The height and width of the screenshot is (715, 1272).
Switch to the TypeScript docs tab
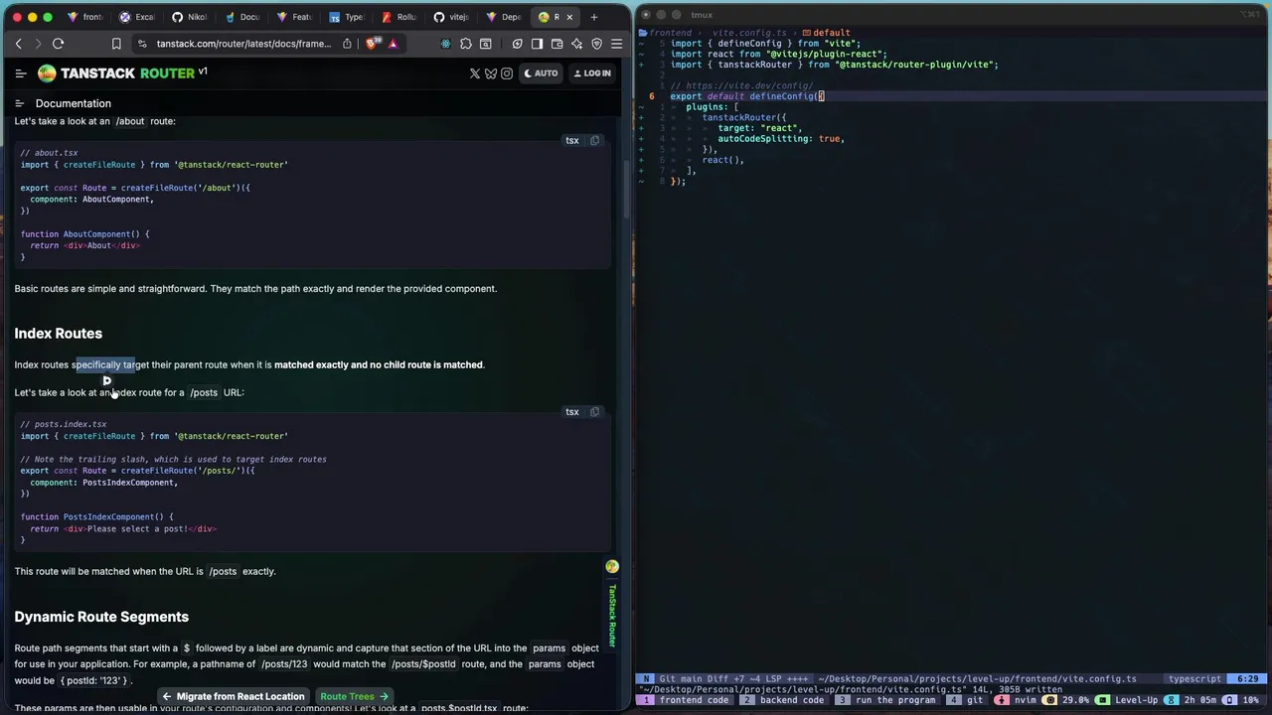pos(347,17)
